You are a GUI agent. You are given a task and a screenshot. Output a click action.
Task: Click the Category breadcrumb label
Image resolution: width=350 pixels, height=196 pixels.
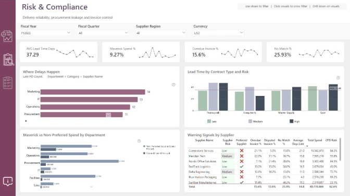[73, 76]
